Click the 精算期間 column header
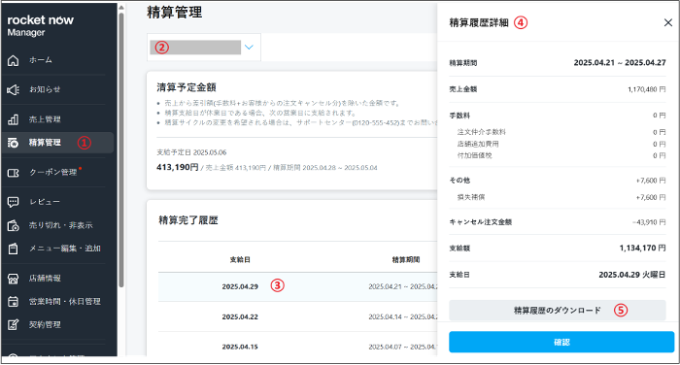Screen dimensions: 680x365 (x=406, y=259)
